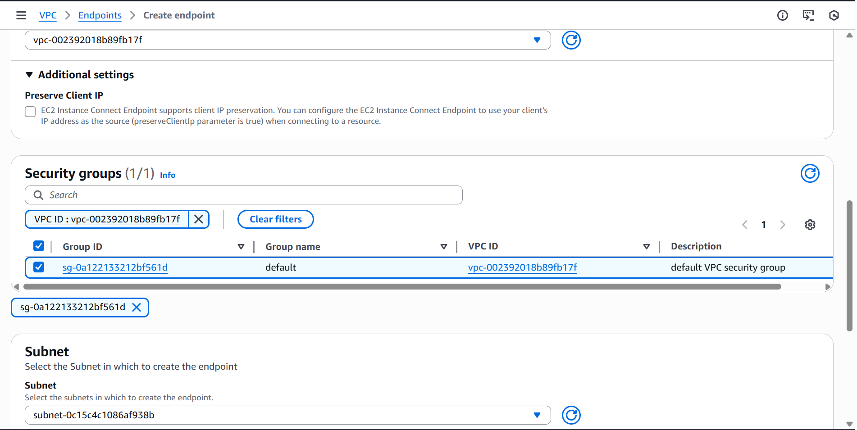Remove selected sg-0a122133212bf561d chip
Image resolution: width=857 pixels, height=430 pixels.
(x=137, y=308)
